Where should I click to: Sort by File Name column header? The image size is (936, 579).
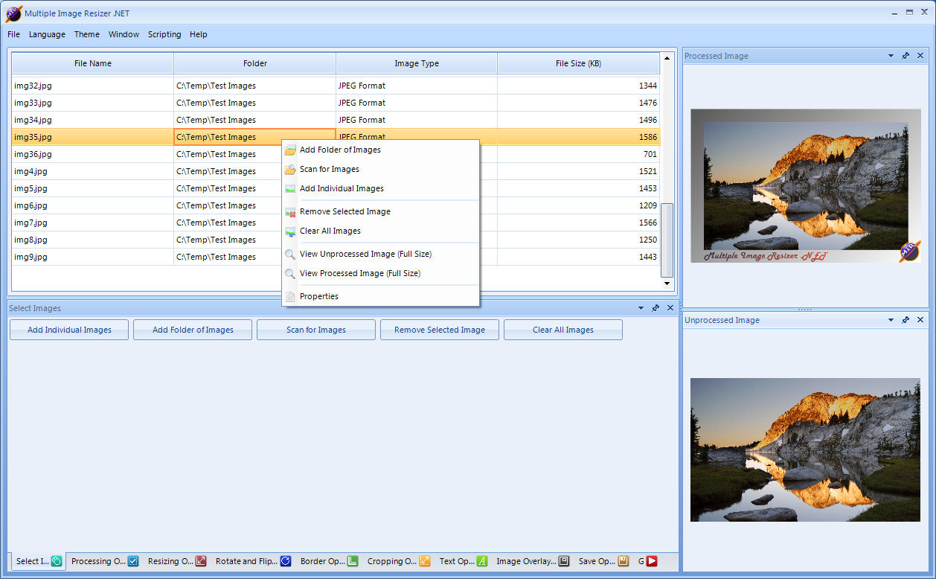click(x=93, y=63)
